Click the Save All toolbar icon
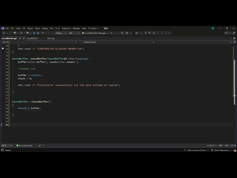This screenshot has height=178, width=237. (x=38, y=33)
